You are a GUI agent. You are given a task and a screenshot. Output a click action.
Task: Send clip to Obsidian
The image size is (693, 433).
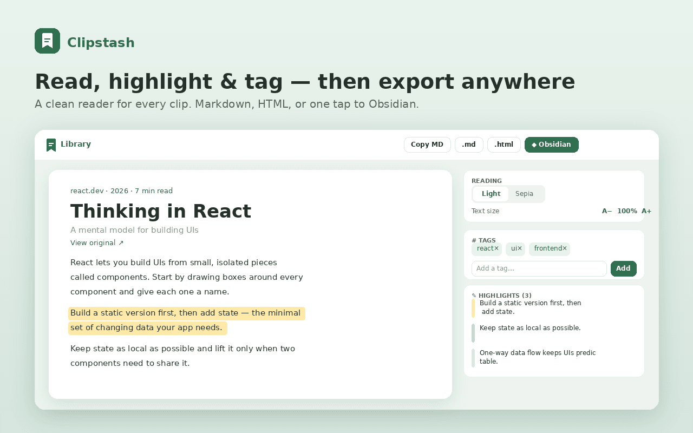point(551,145)
